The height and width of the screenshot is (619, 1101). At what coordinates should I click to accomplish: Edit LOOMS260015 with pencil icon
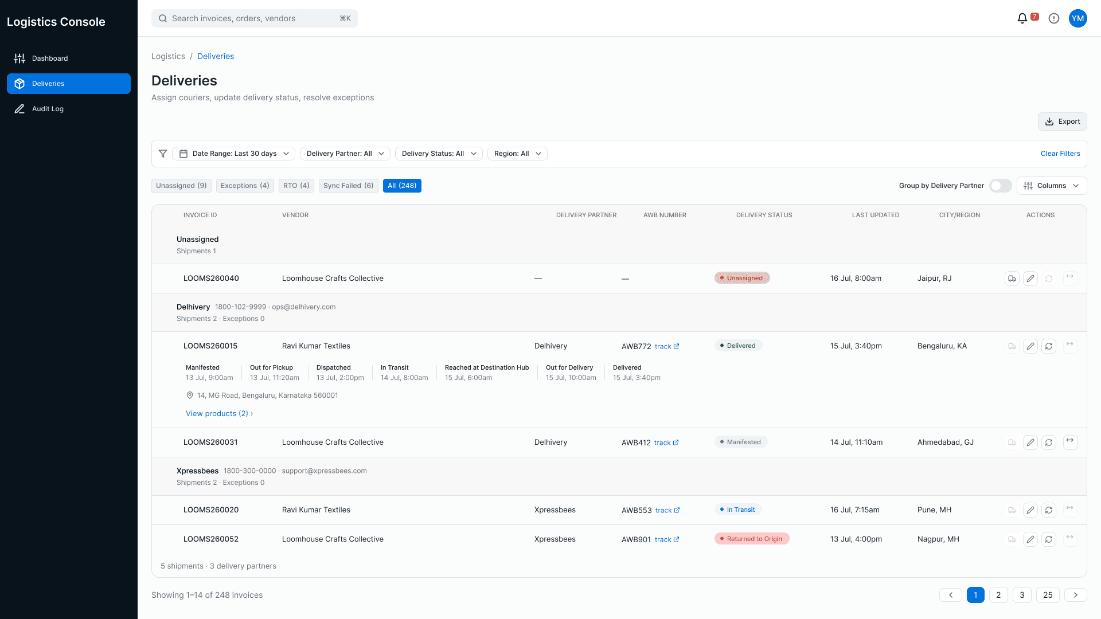tap(1030, 346)
